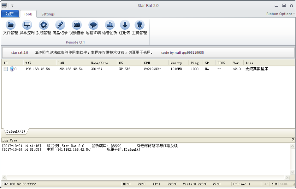Click the 2*2194MHz CPU cell
Screen dimensions: 296x189
click(x=152, y=69)
